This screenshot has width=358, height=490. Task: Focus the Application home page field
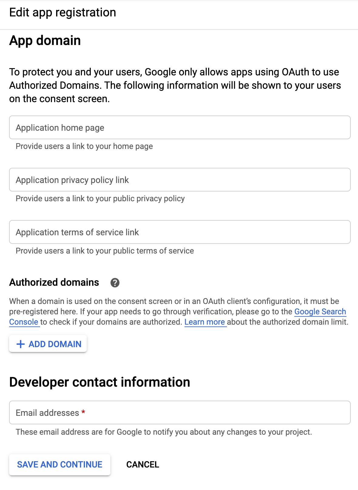point(180,127)
